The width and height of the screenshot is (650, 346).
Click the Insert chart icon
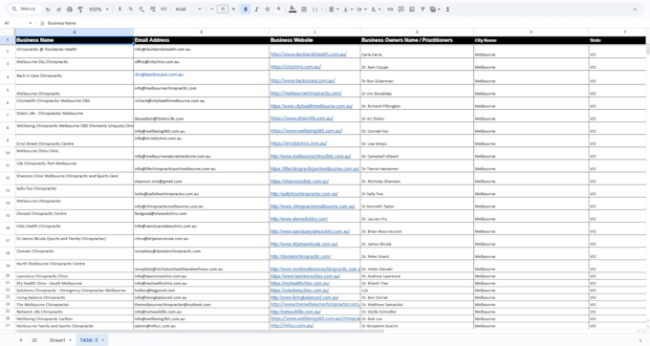412,10
